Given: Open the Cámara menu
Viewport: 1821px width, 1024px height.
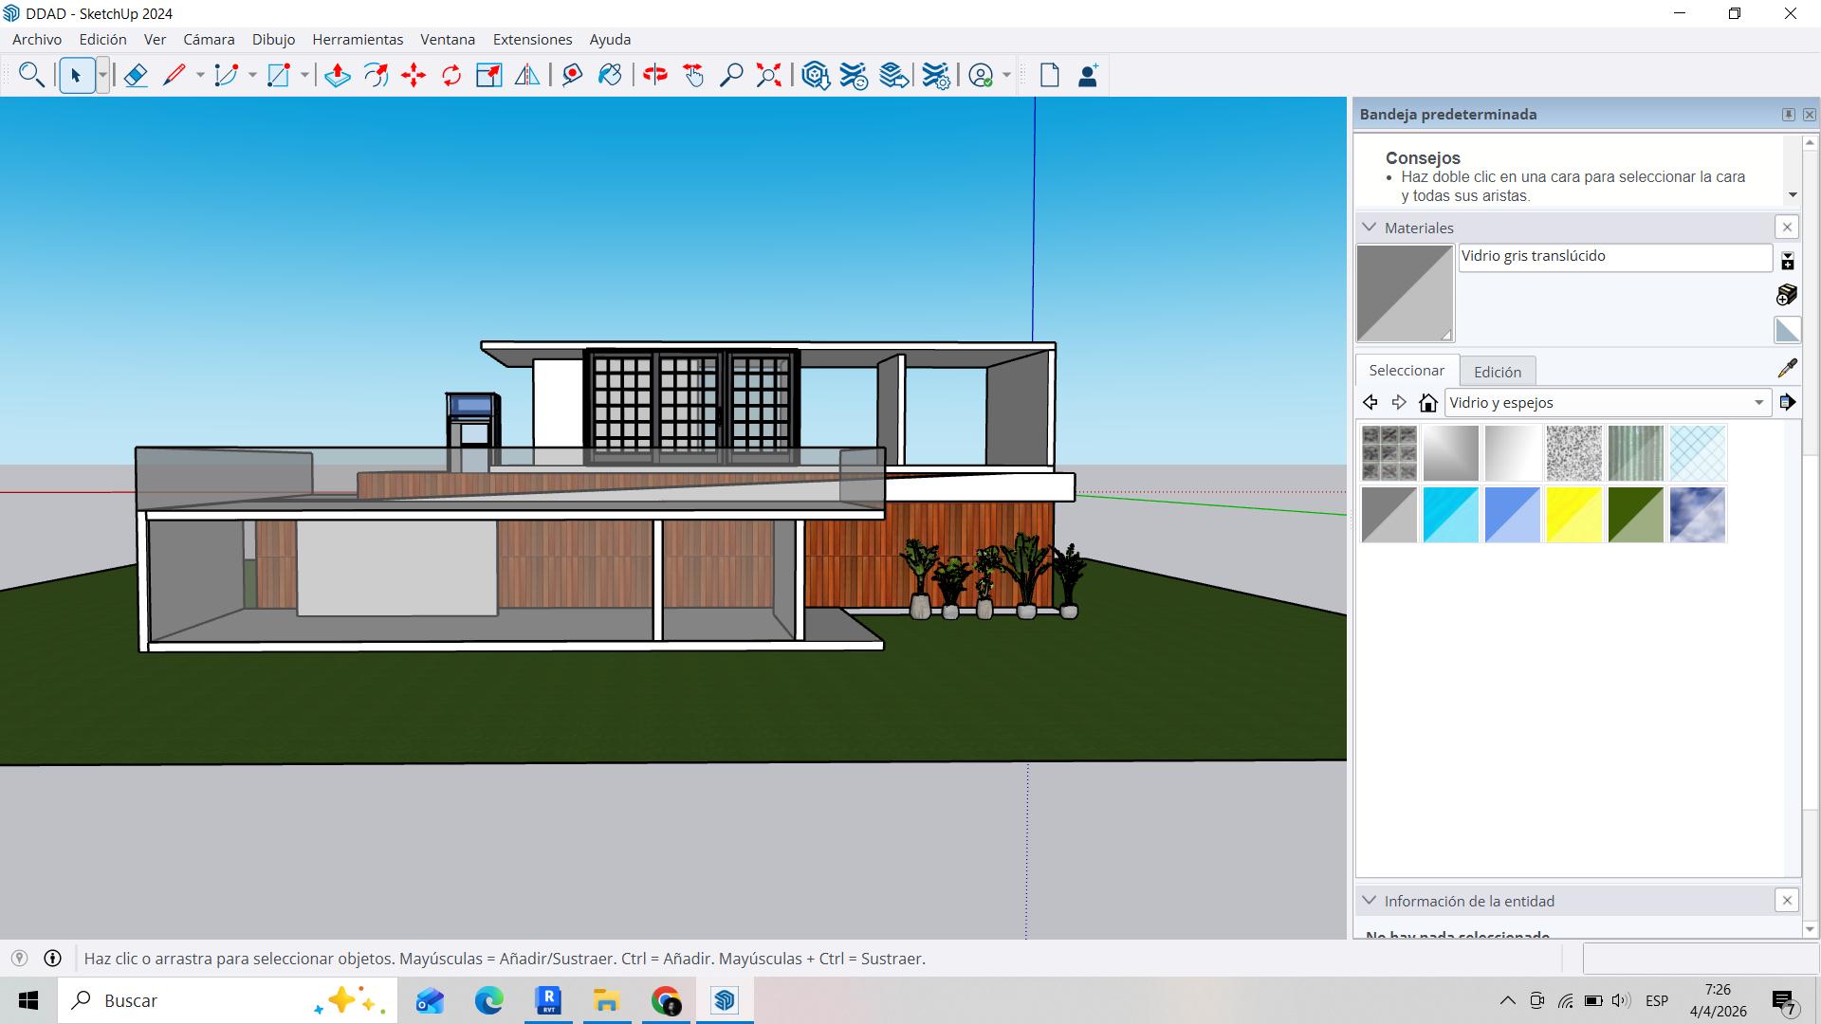Looking at the screenshot, I should point(209,40).
